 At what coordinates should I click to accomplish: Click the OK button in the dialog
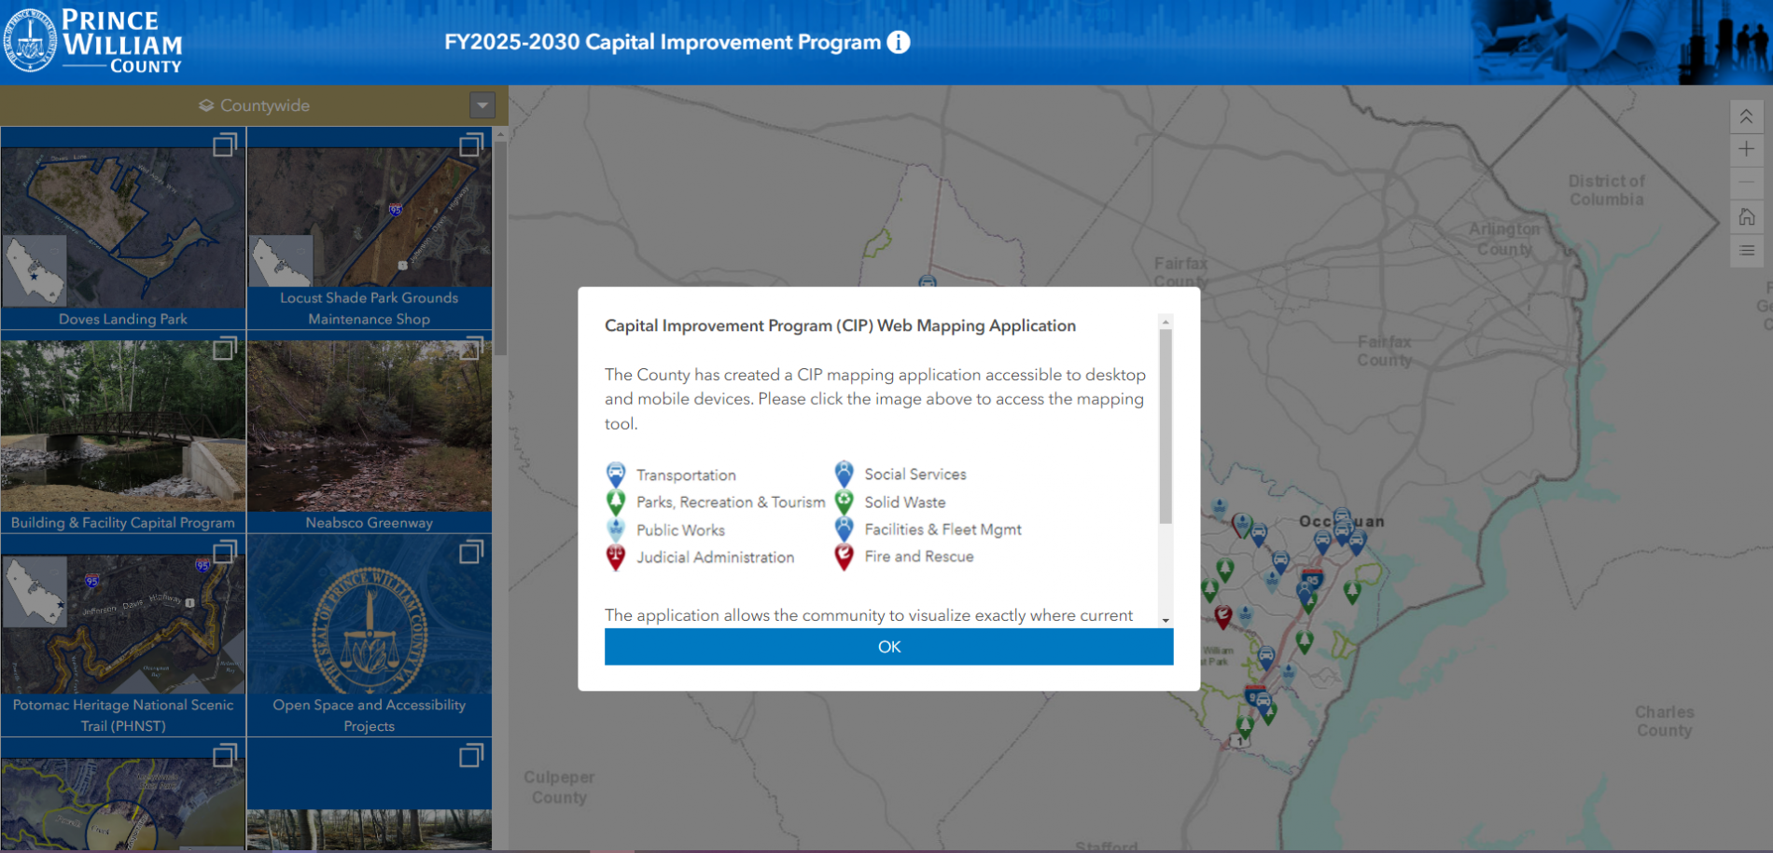tap(888, 646)
